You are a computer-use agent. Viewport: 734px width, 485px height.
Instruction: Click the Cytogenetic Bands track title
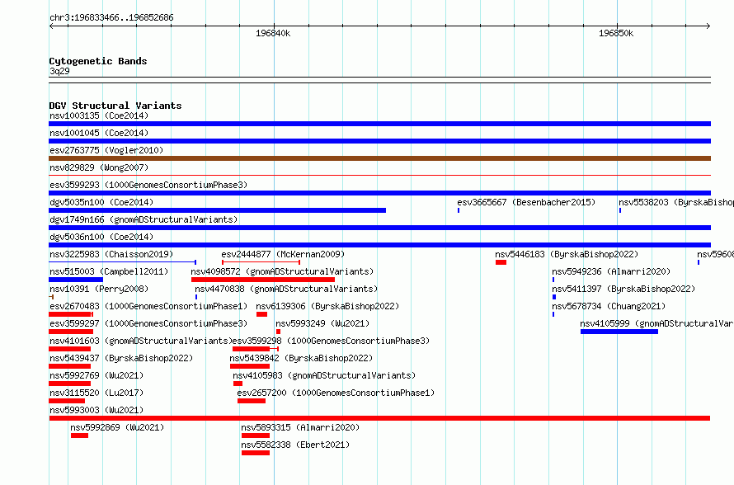point(98,61)
